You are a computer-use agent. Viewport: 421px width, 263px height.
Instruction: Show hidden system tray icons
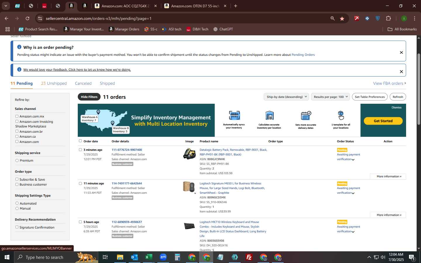pos(369,257)
